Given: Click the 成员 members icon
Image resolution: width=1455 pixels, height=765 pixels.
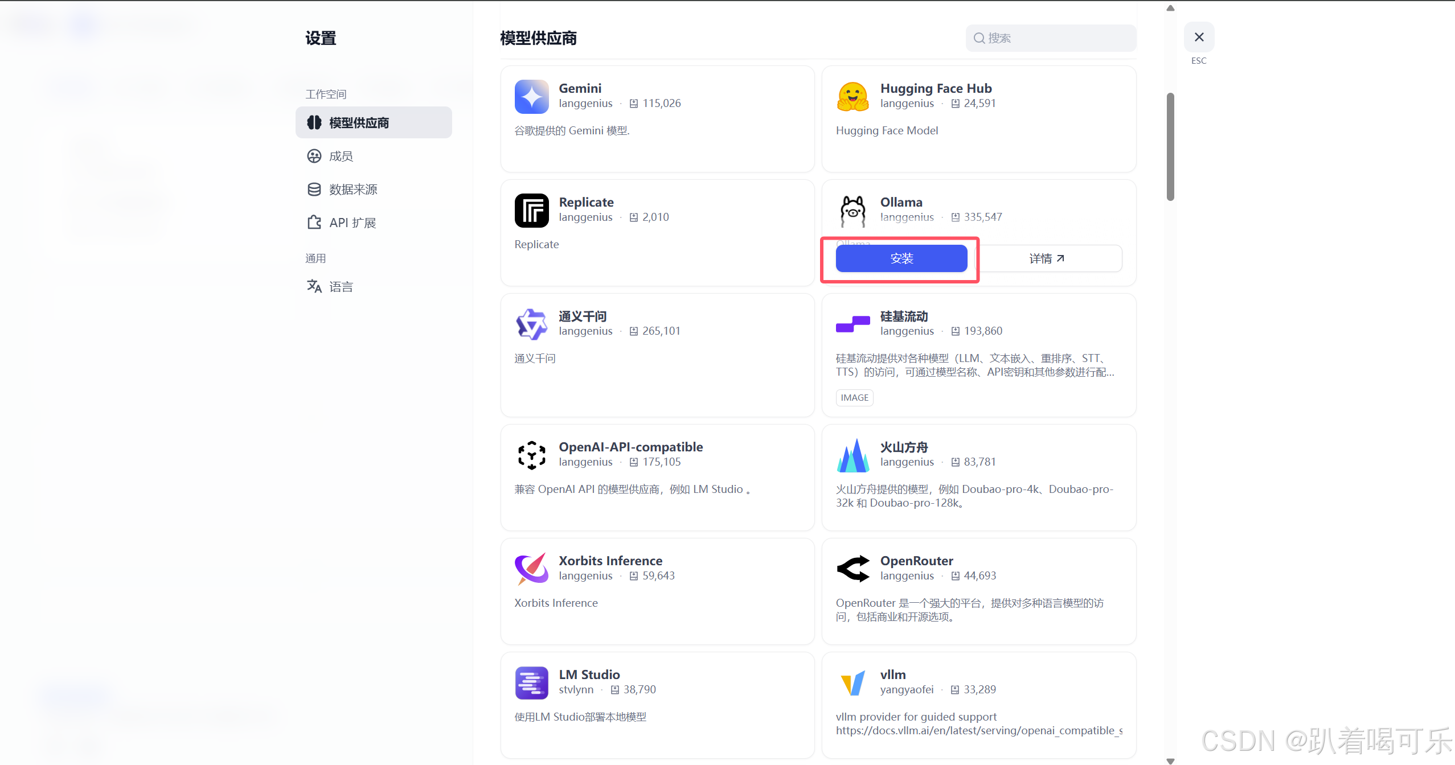Looking at the screenshot, I should coord(314,156).
